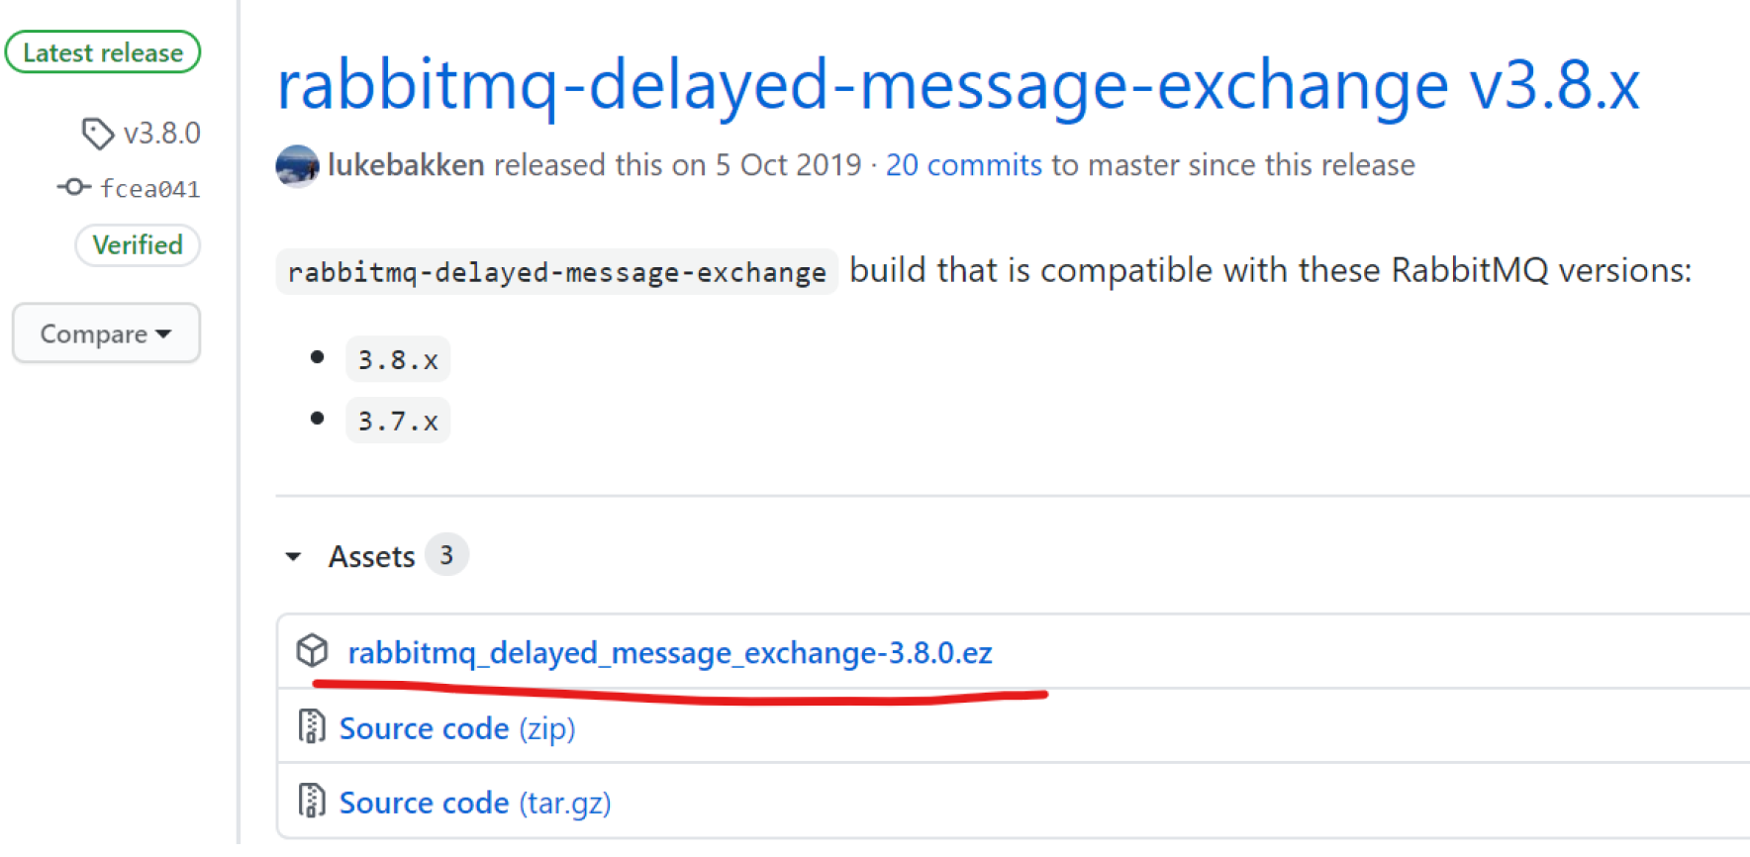Click the package icon for the .ez asset

tap(313, 651)
